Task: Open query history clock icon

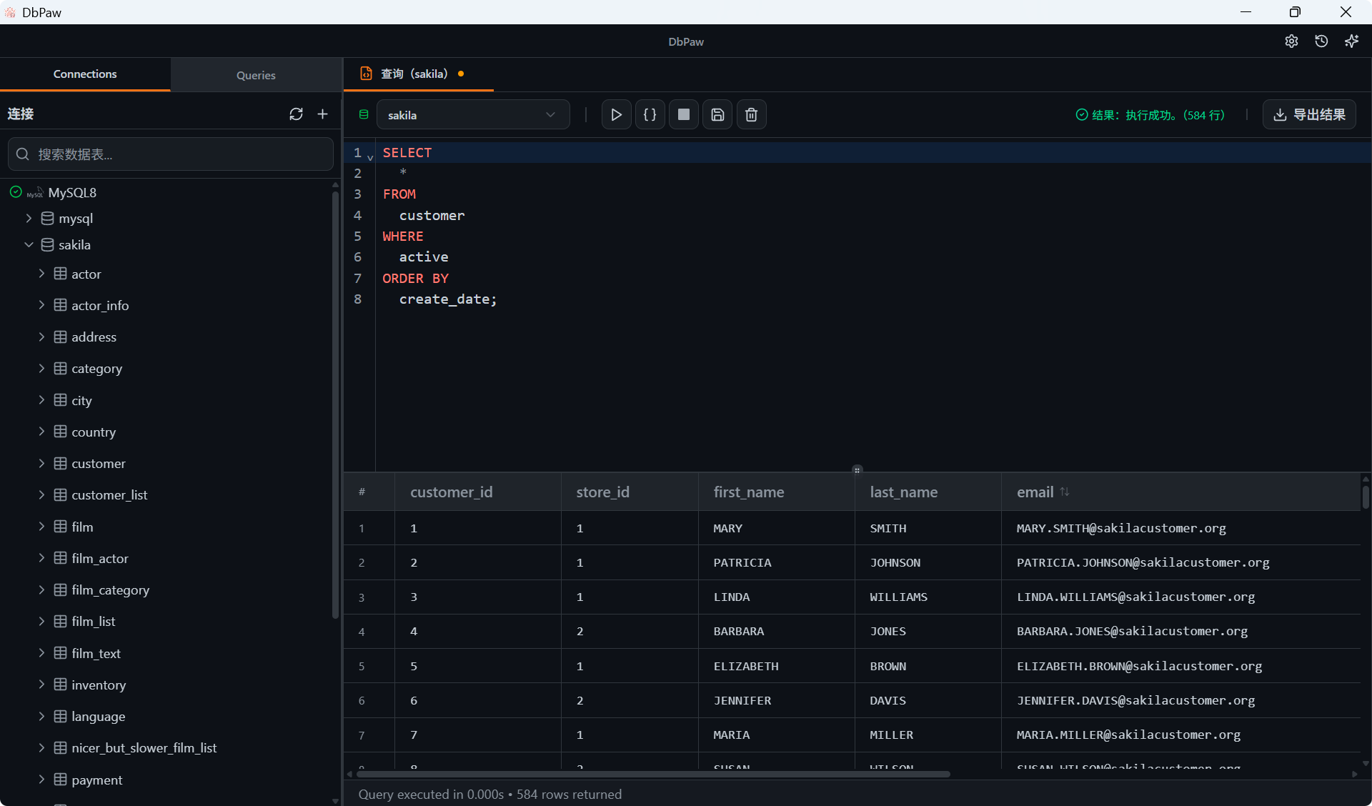Action: tap(1321, 41)
